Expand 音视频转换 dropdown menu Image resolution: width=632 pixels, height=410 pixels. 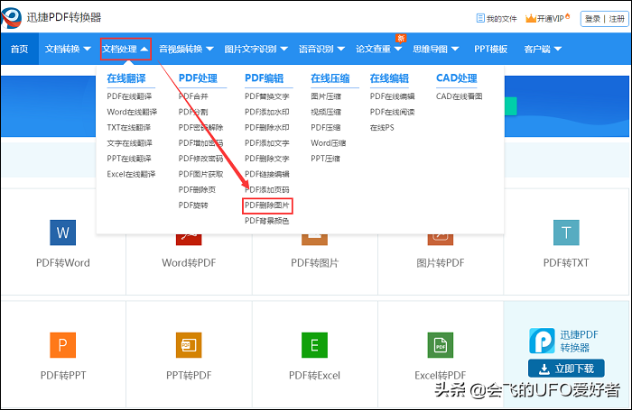(x=186, y=49)
